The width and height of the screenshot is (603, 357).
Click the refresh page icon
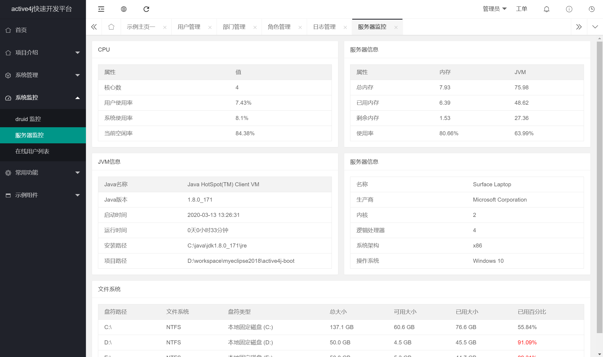click(146, 9)
